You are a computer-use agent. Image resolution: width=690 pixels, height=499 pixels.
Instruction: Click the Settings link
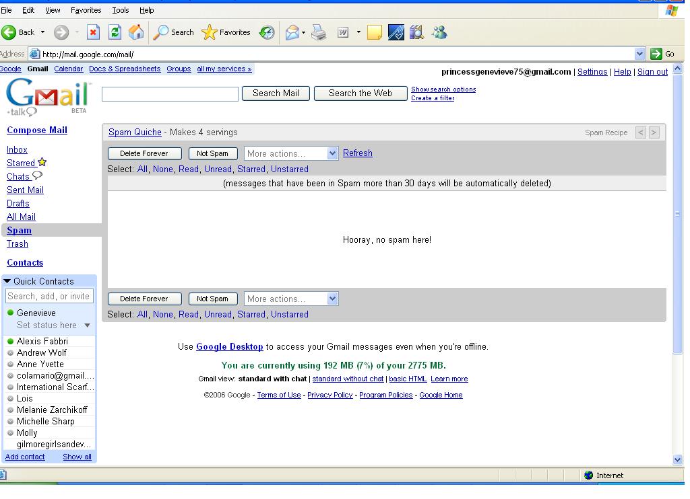tap(592, 71)
